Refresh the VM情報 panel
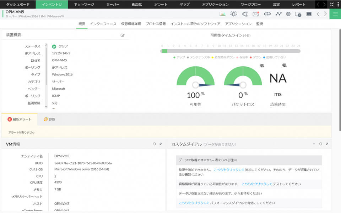This screenshot has height=213, width=341. pyautogui.click(x=153, y=144)
